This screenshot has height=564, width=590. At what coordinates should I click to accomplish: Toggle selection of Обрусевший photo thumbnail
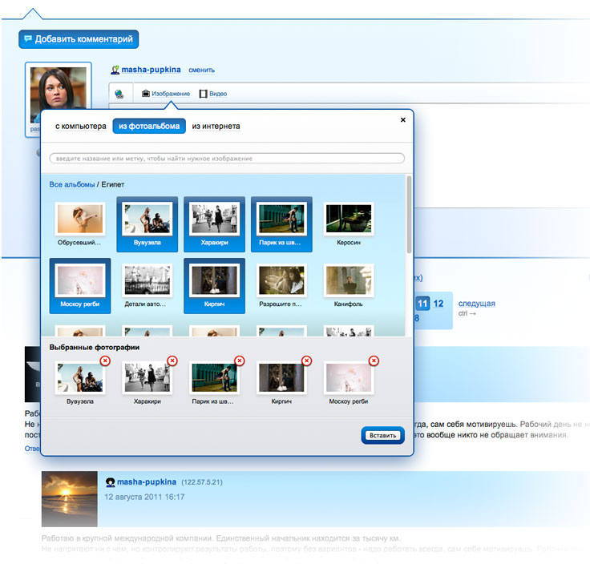(79, 220)
